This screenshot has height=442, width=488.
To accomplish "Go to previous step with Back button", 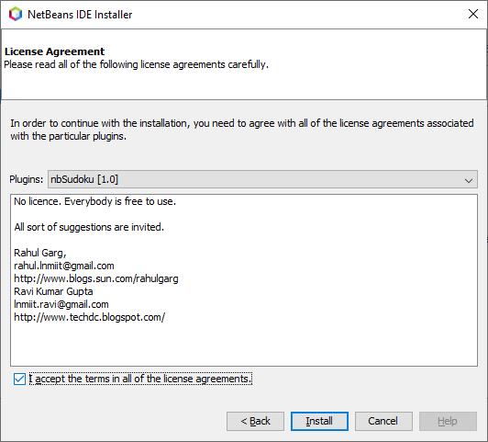I will coord(255,421).
